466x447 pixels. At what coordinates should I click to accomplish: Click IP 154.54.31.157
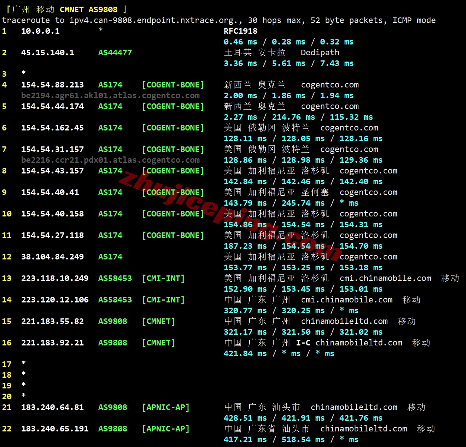coord(52,149)
